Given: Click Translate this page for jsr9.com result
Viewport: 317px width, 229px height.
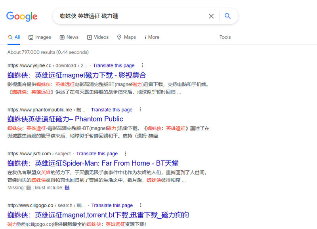Looking at the screenshot, I should point(97,154).
